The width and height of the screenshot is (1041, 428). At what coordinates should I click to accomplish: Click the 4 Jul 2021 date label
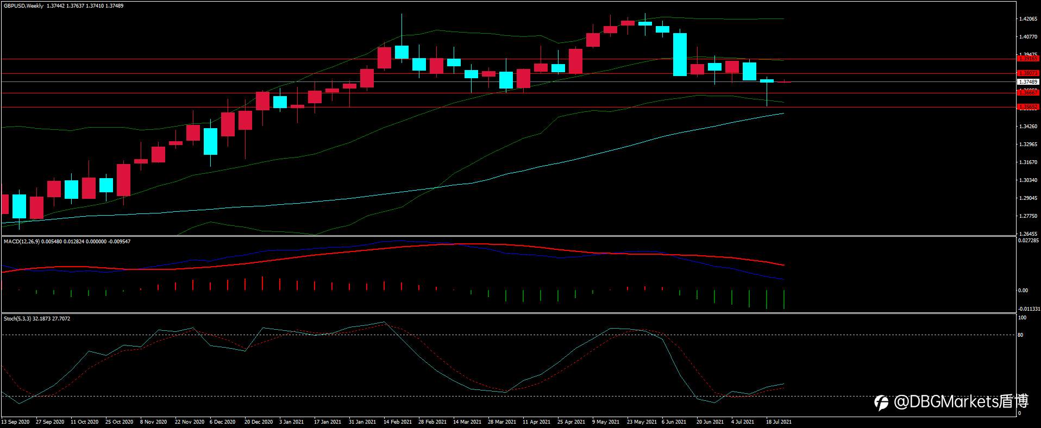click(743, 422)
